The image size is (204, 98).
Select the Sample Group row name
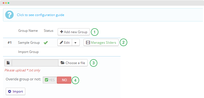click(x=29, y=43)
